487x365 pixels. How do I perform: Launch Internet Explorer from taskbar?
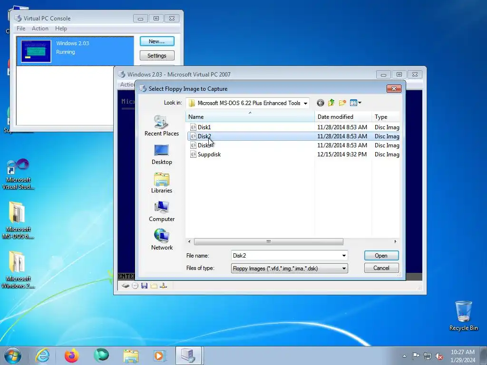[42, 355]
